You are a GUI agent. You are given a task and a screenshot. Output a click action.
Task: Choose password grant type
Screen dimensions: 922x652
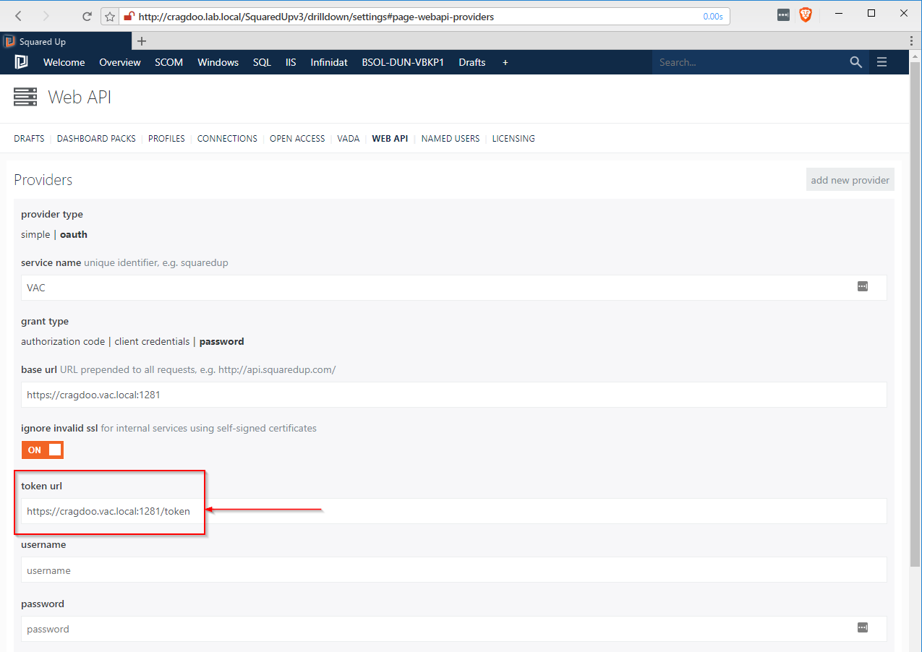[221, 341]
